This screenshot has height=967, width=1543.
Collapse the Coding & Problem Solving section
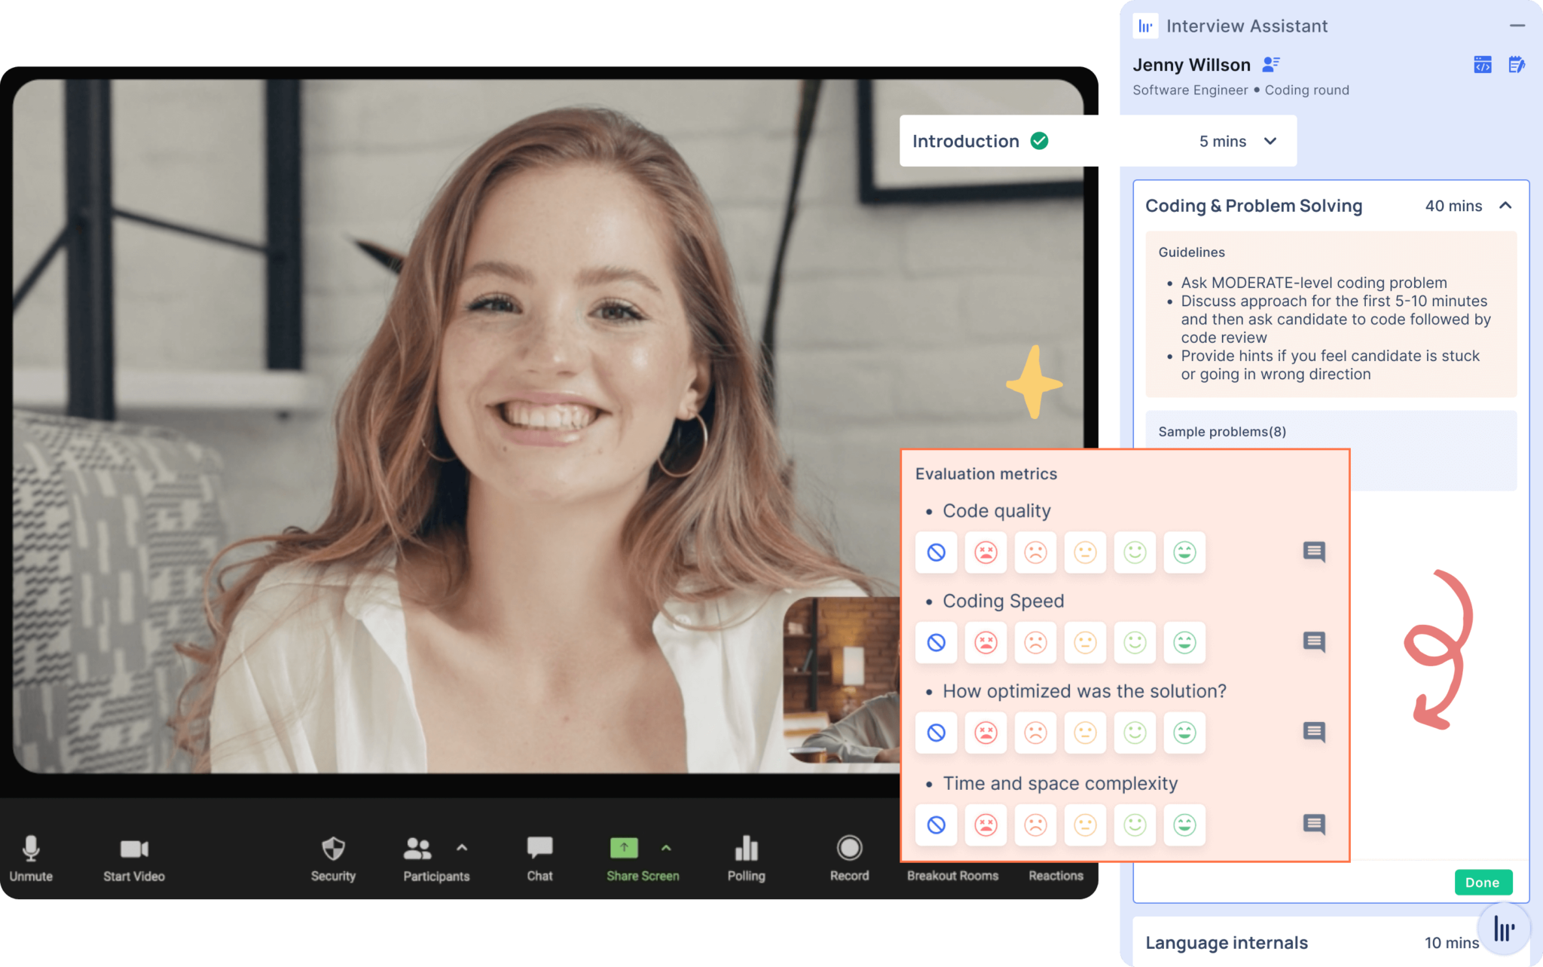1505,206
